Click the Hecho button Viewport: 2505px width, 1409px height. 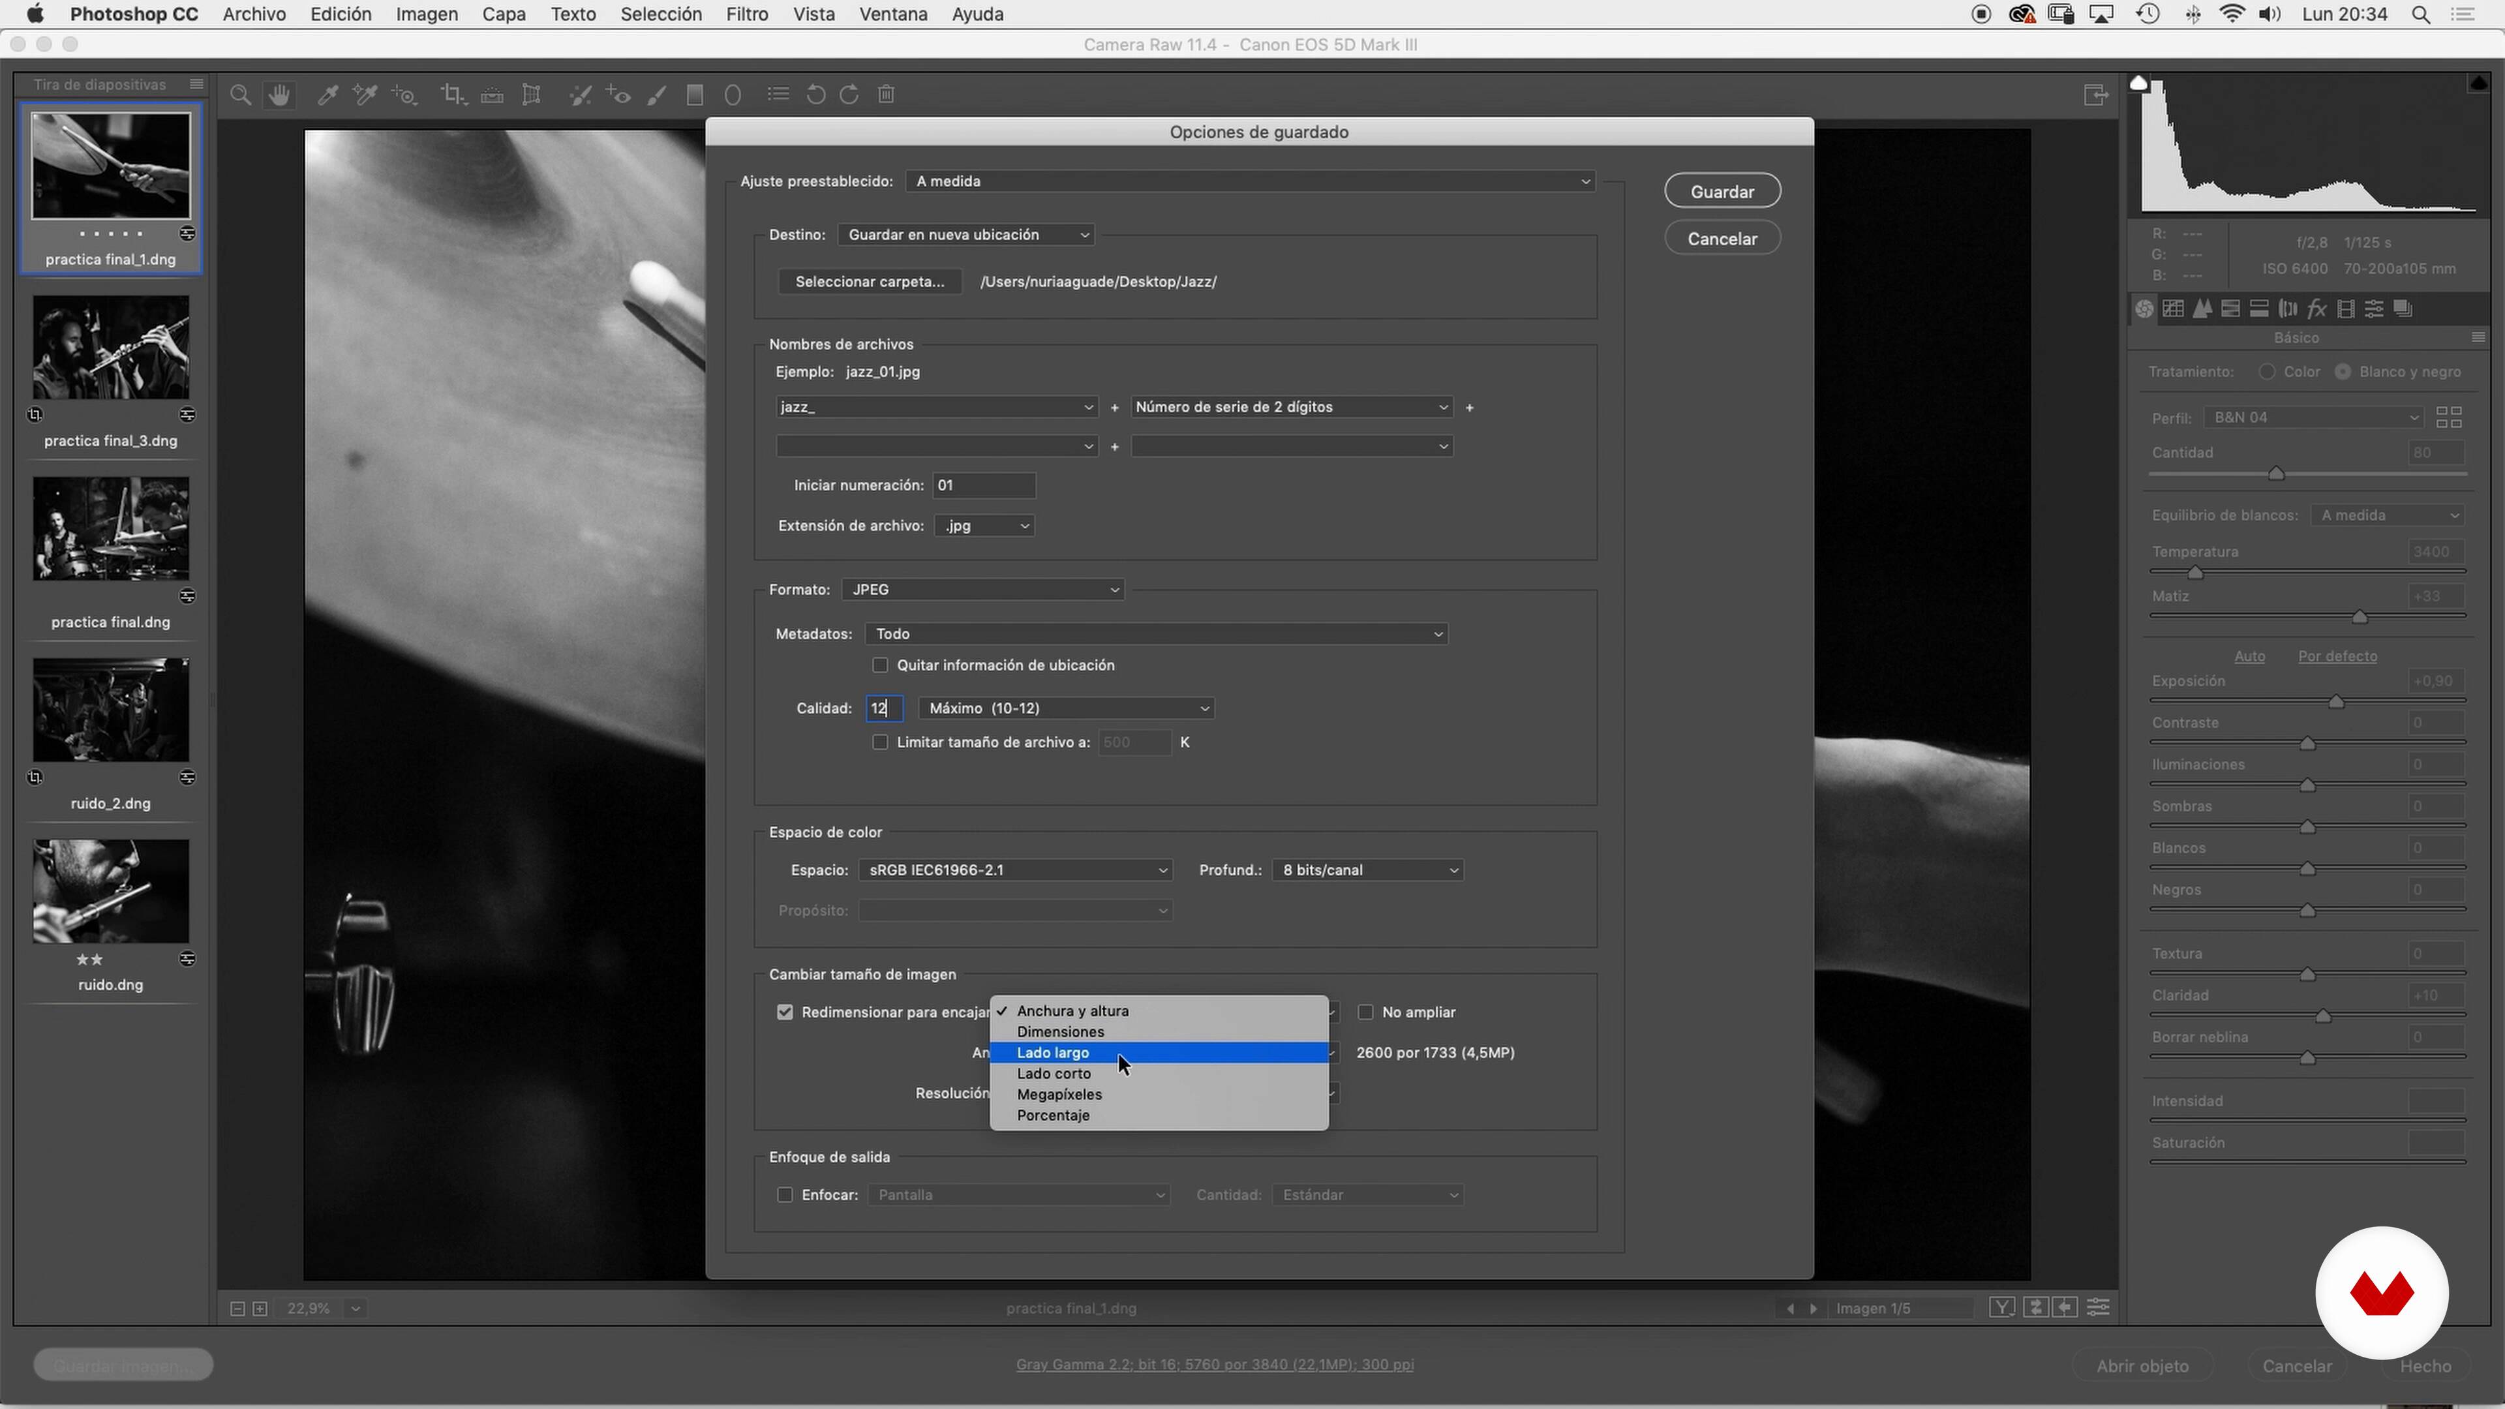[x=2425, y=1366]
